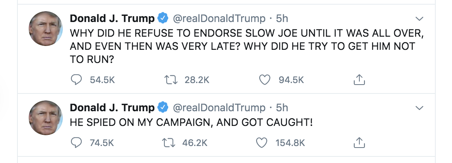Click the Donald J. Trump name on first tweet

(x=112, y=19)
